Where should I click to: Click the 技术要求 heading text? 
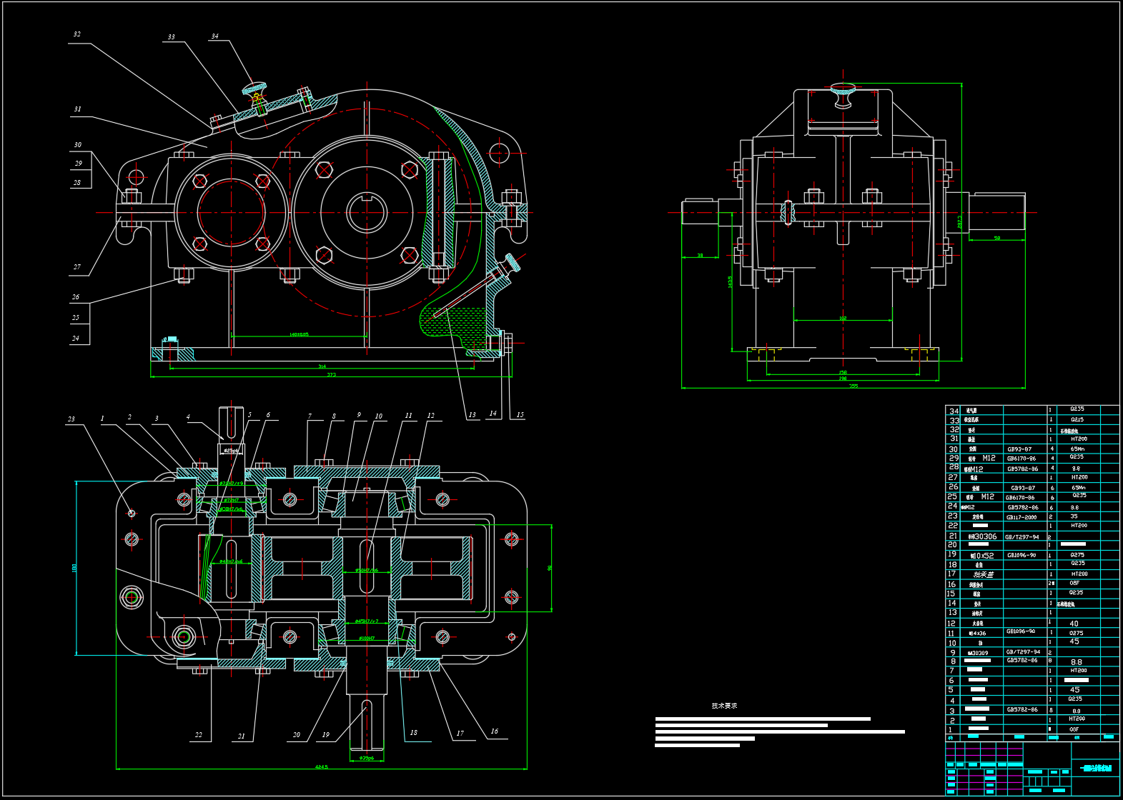point(724,706)
